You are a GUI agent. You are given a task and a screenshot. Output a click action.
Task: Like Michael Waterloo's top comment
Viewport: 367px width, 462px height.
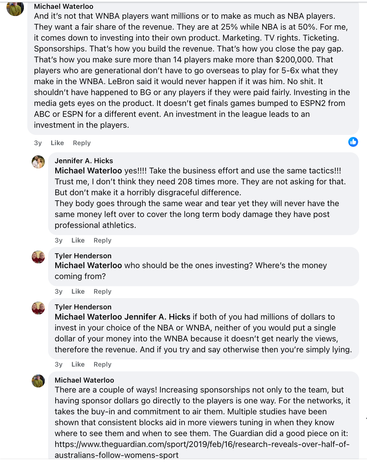pos(57,143)
